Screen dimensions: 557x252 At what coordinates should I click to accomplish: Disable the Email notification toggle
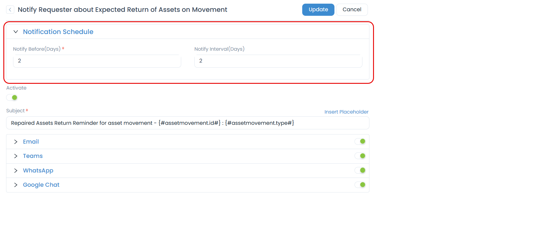tap(360, 141)
